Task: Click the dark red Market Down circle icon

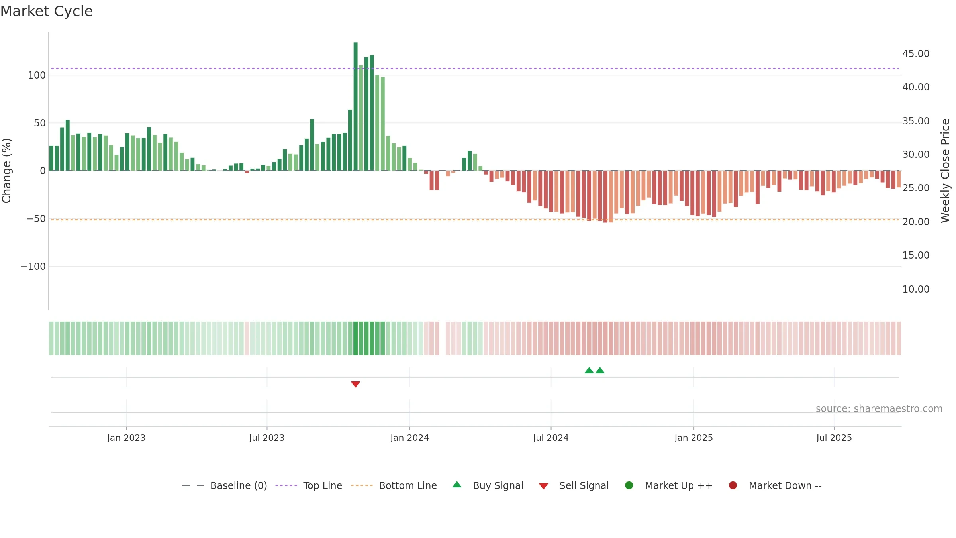Action: [733, 485]
